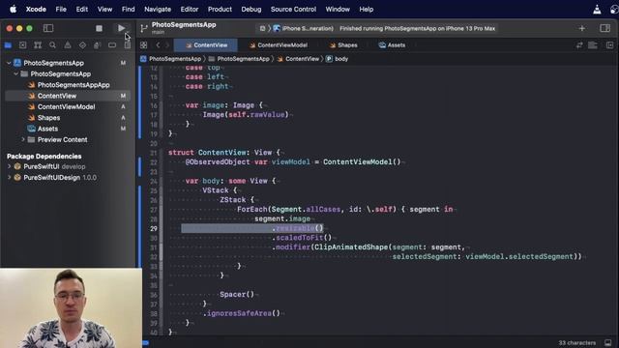Image resolution: width=619 pixels, height=348 pixels.
Task: Toggle the inspector panel on the right
Action: pyautogui.click(x=604, y=28)
